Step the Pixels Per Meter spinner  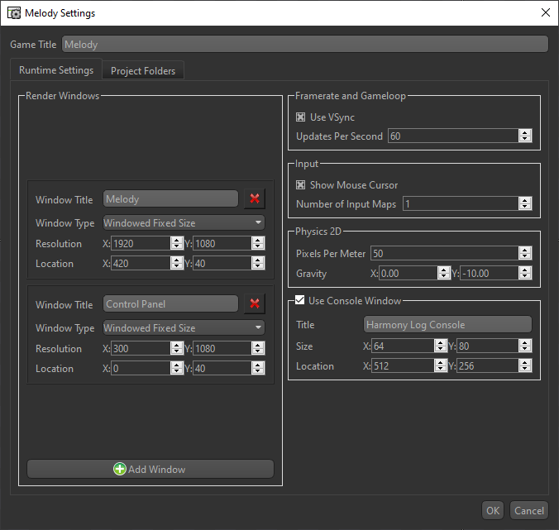[525, 253]
